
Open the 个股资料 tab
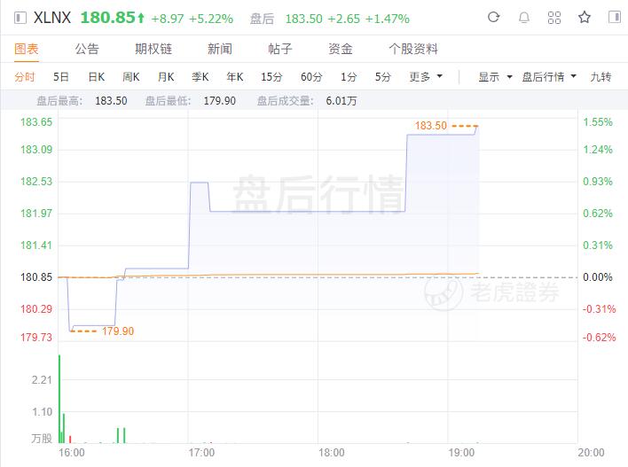pyautogui.click(x=413, y=49)
